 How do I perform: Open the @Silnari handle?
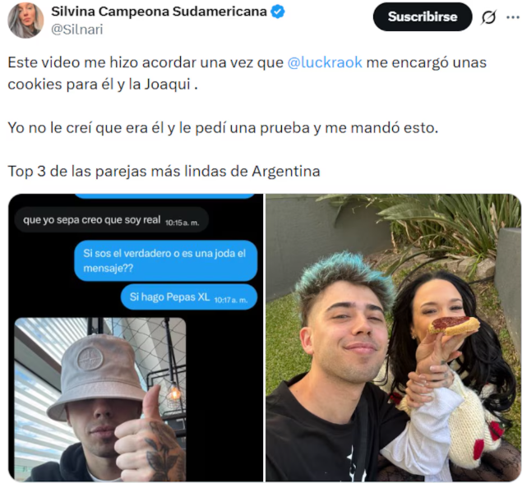(77, 30)
